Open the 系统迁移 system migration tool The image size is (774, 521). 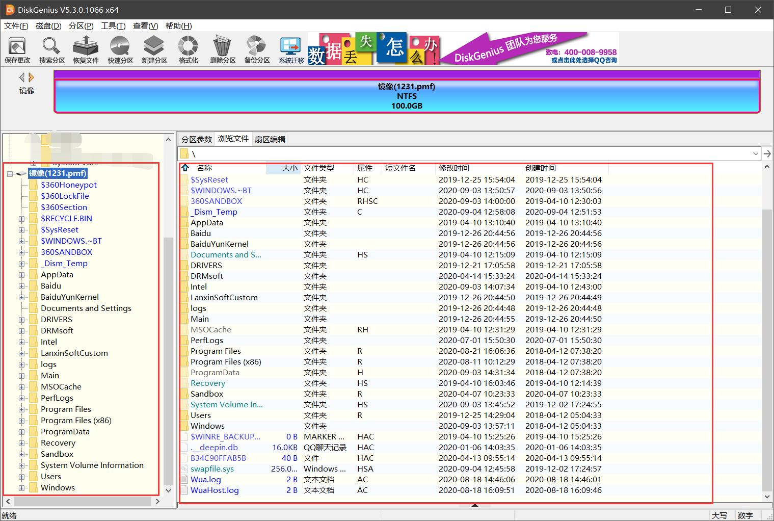[290, 49]
